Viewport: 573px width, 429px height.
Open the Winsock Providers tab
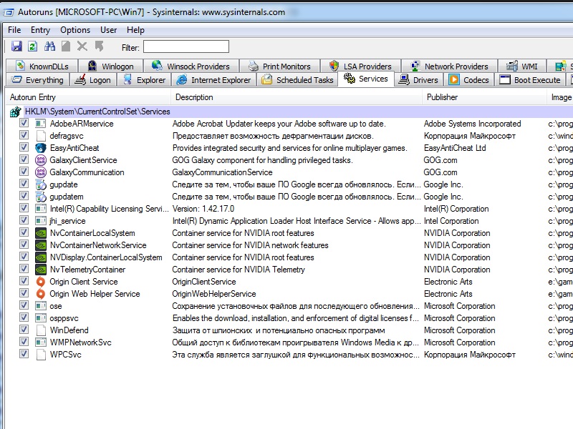click(x=191, y=66)
